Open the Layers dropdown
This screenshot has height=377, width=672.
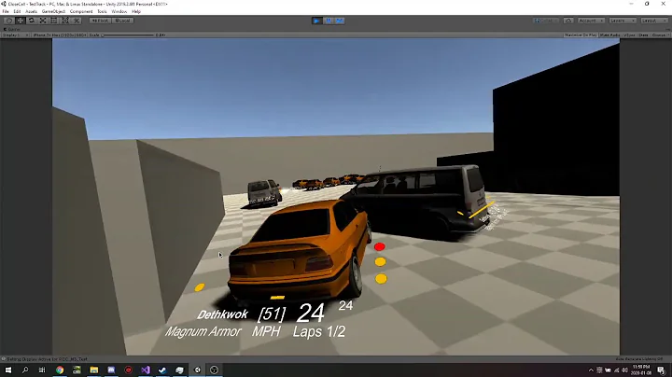622,21
